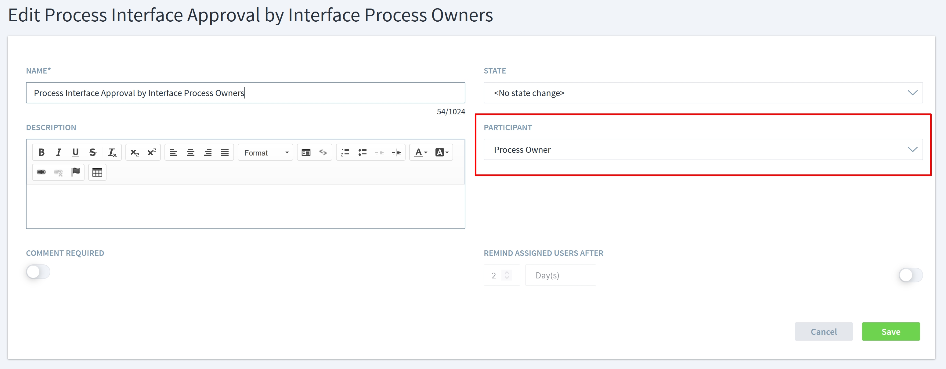946x369 pixels.
Task: Insert a table in the description
Action: coord(97,172)
